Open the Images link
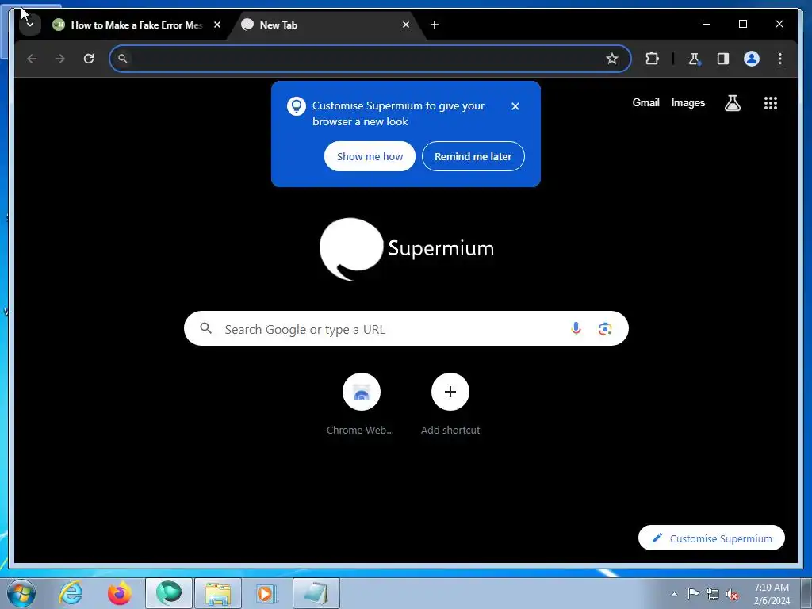 (688, 103)
